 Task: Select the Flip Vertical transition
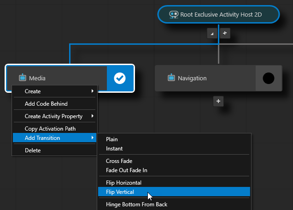174,192
